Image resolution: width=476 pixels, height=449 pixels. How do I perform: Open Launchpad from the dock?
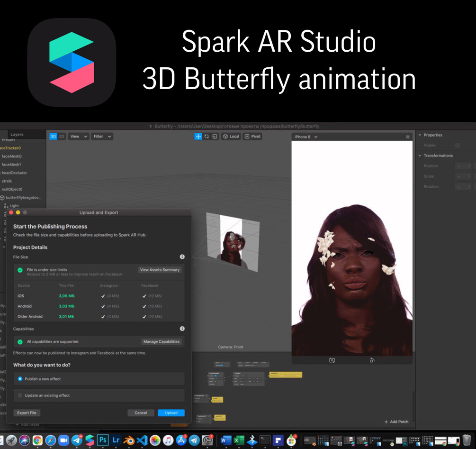tap(11, 440)
